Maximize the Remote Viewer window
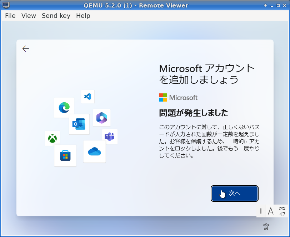Screen dimensions: 290x237 point(278,5)
